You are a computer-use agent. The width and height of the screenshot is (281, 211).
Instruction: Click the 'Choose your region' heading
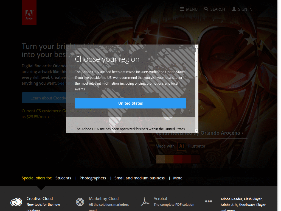click(107, 59)
